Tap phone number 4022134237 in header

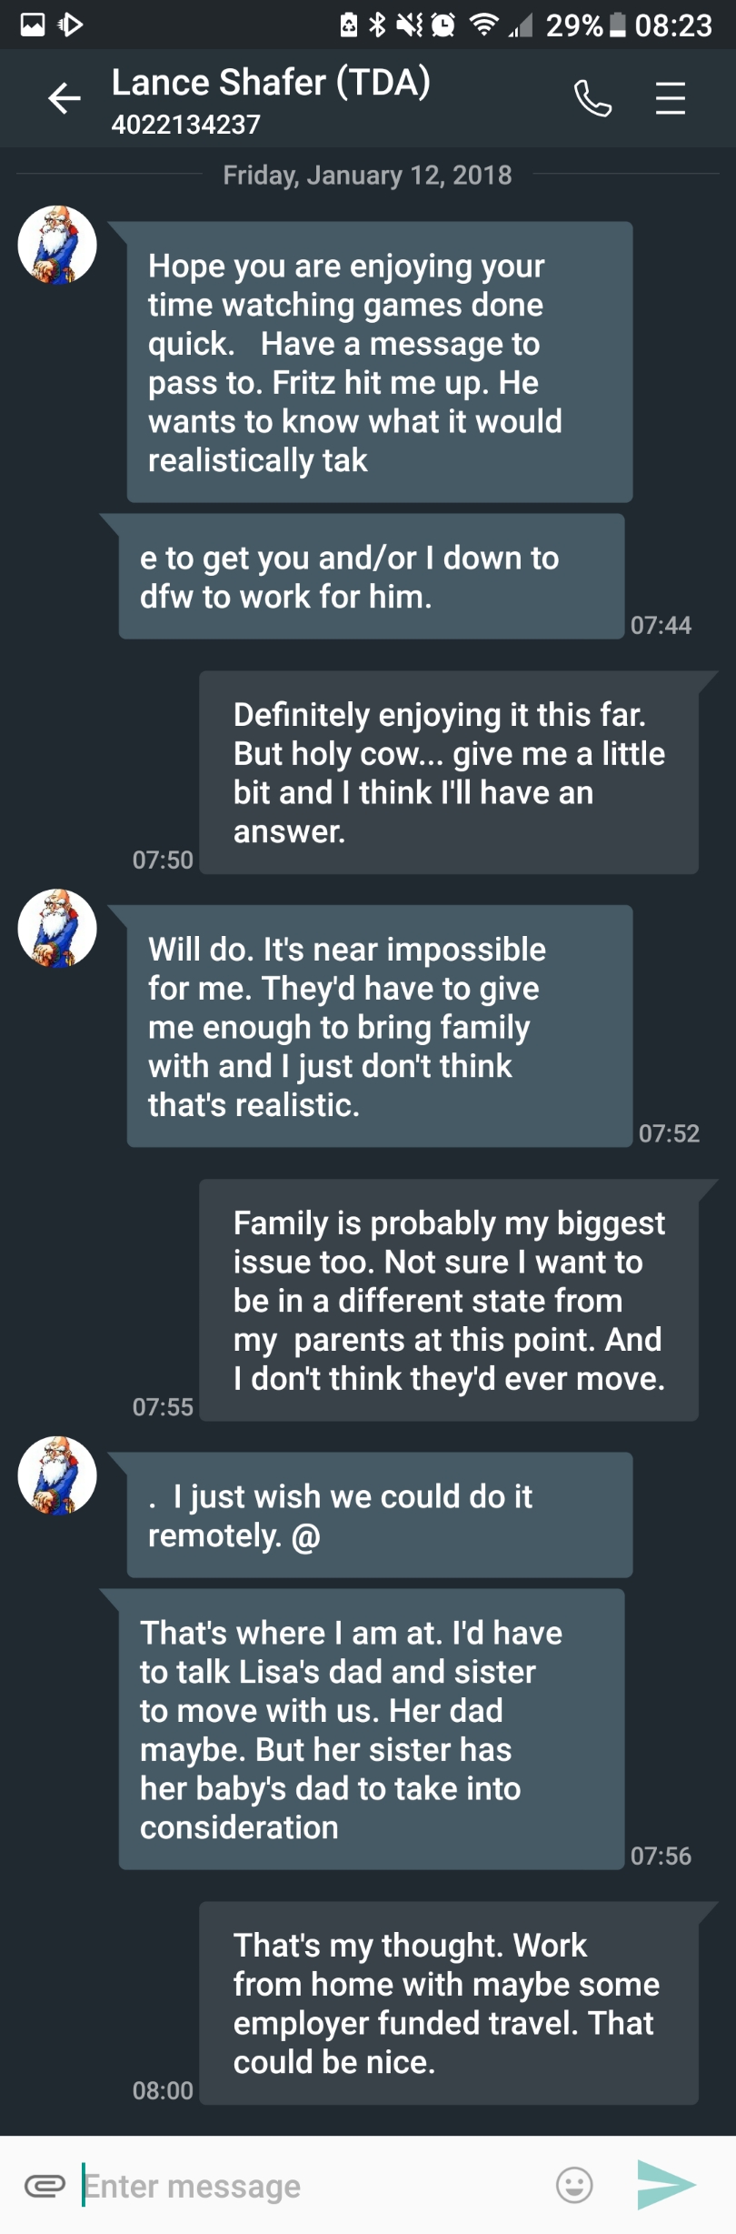[186, 125]
